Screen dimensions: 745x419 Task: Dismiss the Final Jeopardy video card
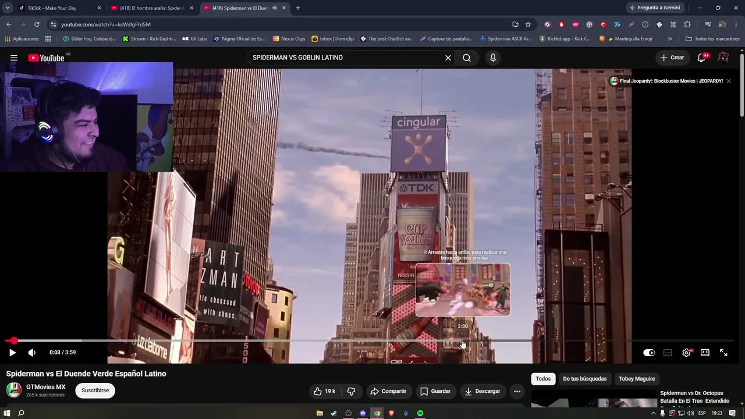pos(728,81)
